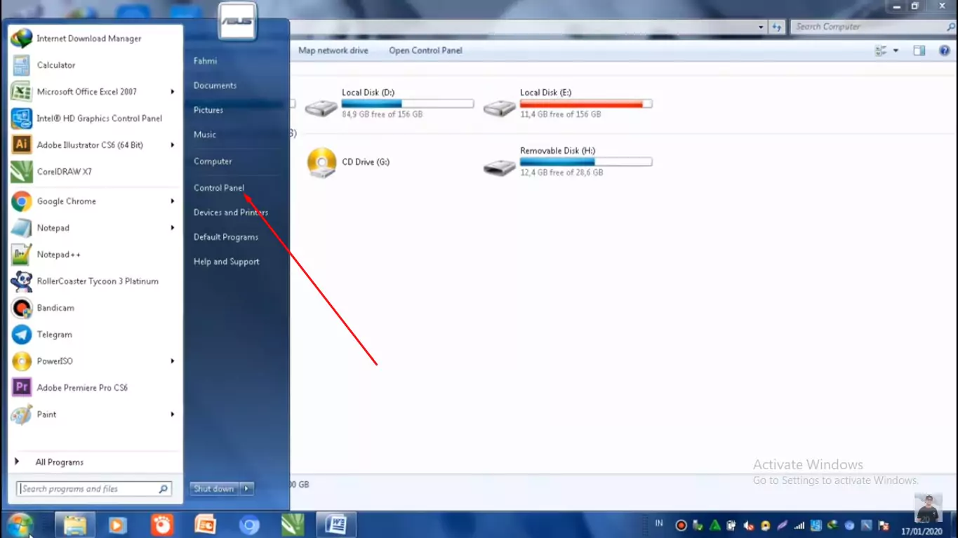Click the IN language indicator in tray
958x538 pixels.
659,523
